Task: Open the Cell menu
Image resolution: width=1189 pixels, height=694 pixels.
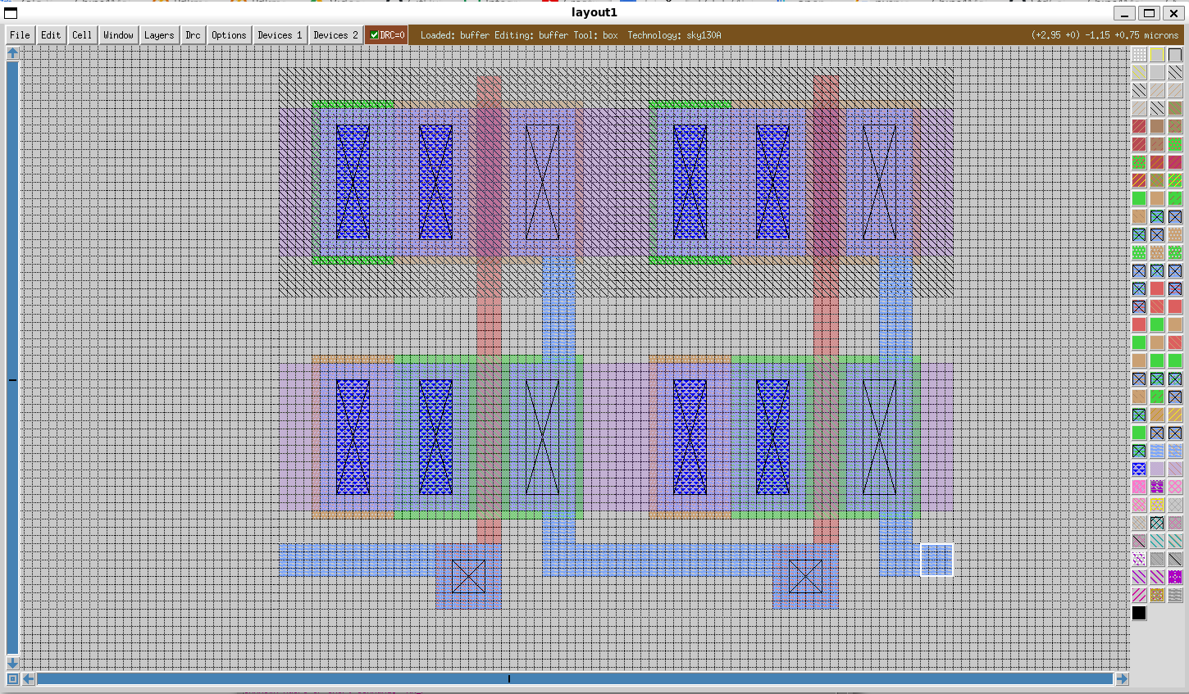Action: tap(82, 35)
